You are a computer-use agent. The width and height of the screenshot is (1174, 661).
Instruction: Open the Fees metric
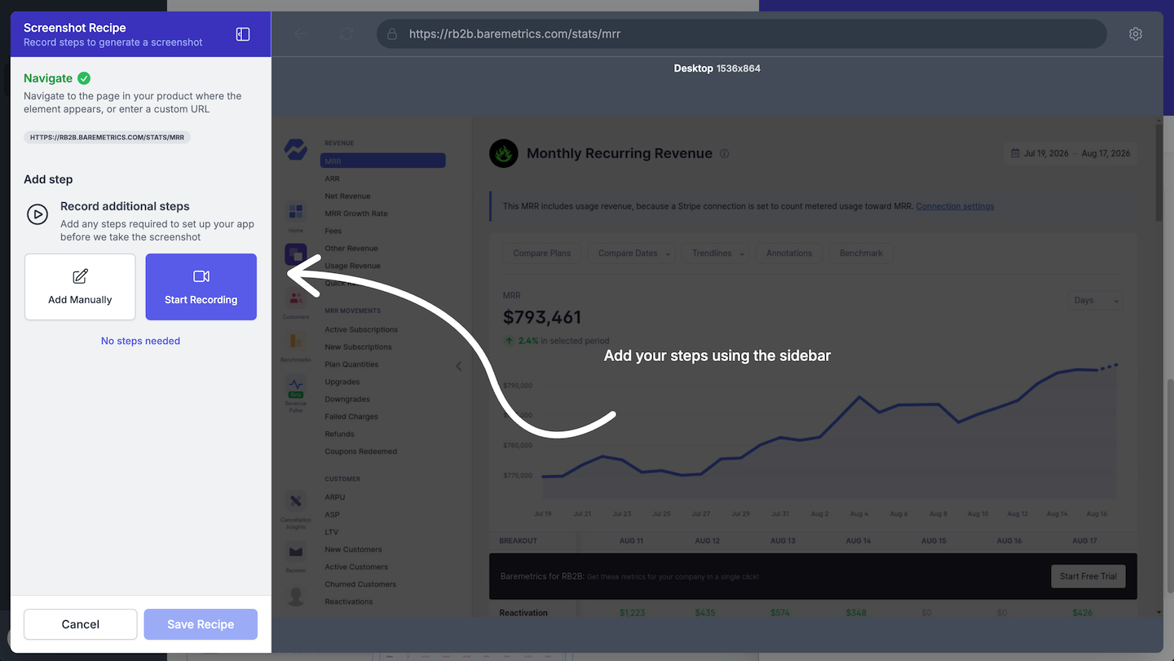point(333,231)
